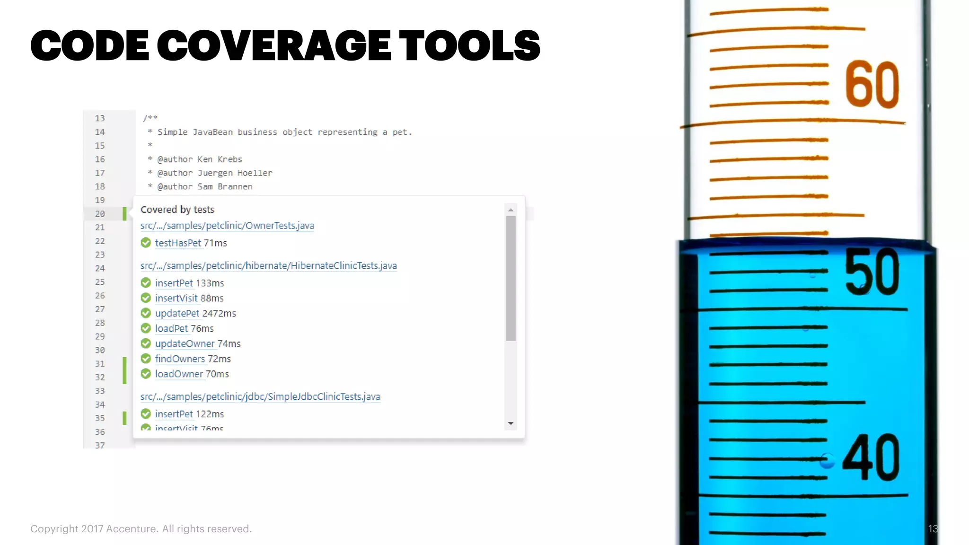Click the passed icon beside testHasPet
This screenshot has height=545, width=969.
146,243
